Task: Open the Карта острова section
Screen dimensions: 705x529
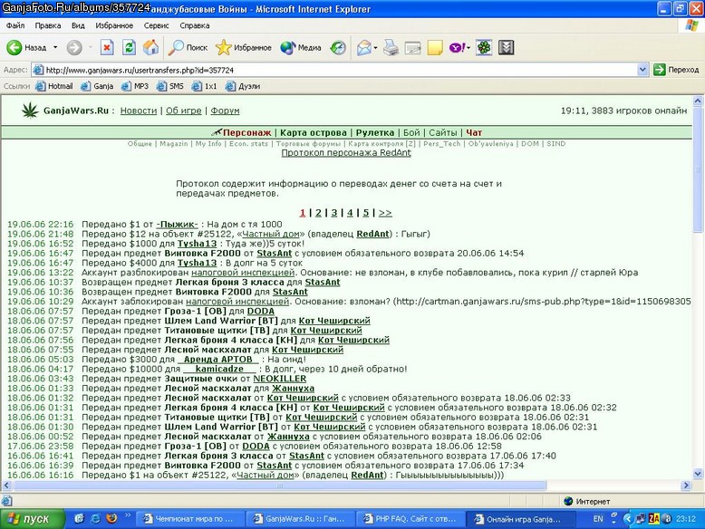Action: [x=314, y=132]
